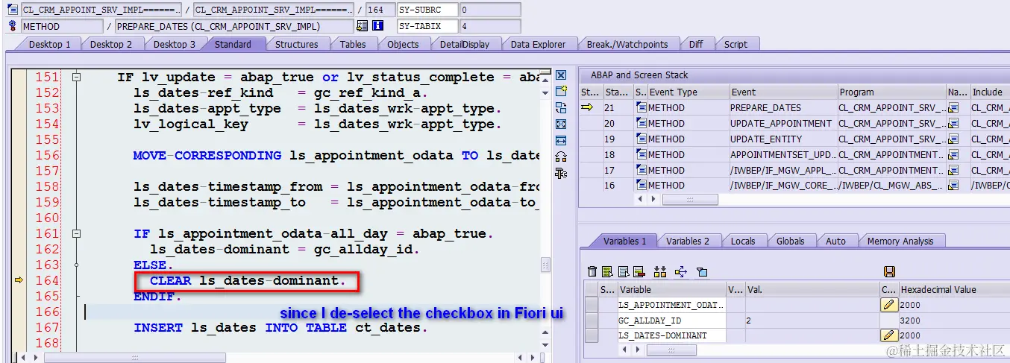1010x363 pixels.
Task: Click the method icon in stack row 19
Action: (641, 139)
